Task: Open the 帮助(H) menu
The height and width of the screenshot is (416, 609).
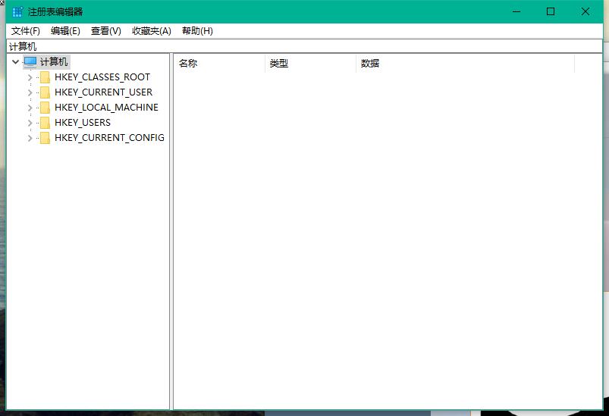Action: pos(197,31)
